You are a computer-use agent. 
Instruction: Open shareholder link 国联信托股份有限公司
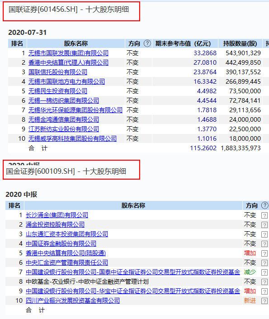(x=58, y=72)
